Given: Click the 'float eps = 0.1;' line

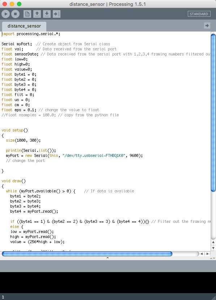Looking at the screenshot, I should click(19, 110).
